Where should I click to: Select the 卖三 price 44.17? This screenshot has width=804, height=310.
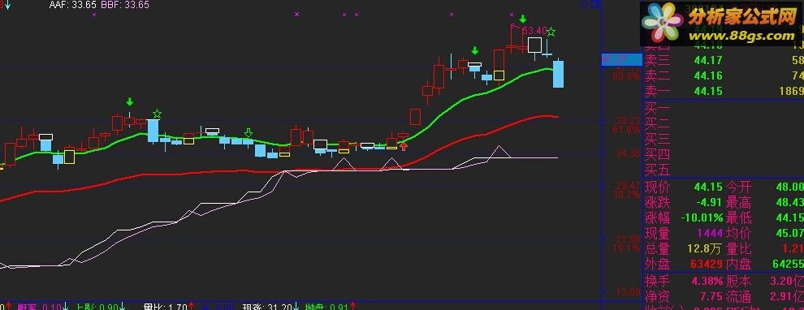708,61
